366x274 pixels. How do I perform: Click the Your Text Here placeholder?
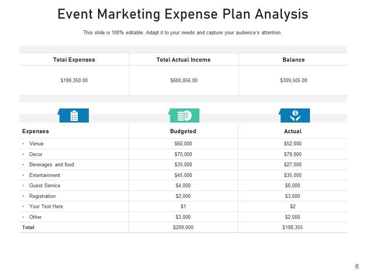tap(46, 207)
